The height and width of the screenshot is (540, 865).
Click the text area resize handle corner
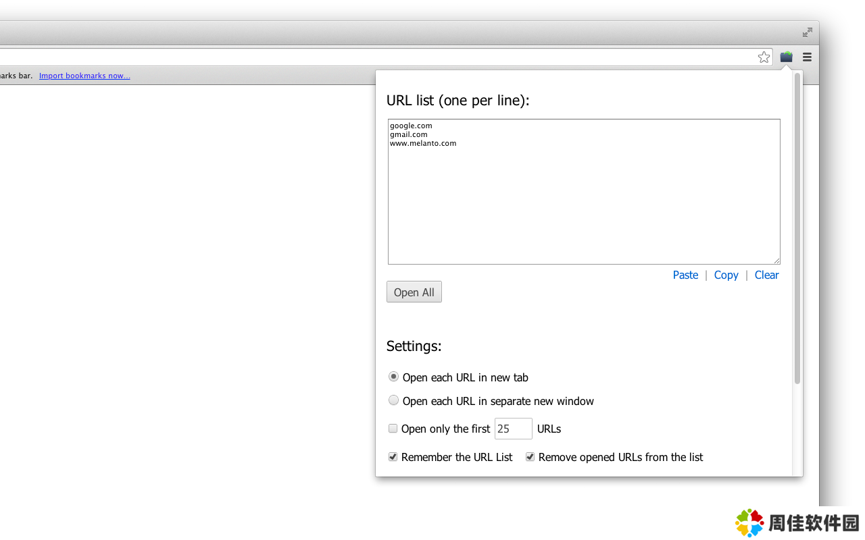pos(776,261)
